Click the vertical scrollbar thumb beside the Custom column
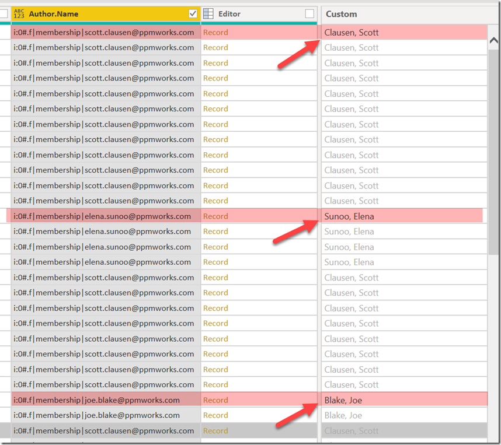This screenshot has width=501, height=445. coord(493,152)
